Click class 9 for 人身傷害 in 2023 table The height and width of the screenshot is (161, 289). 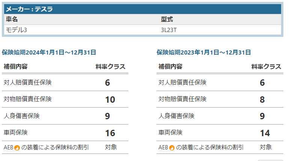pyautogui.click(x=262, y=116)
